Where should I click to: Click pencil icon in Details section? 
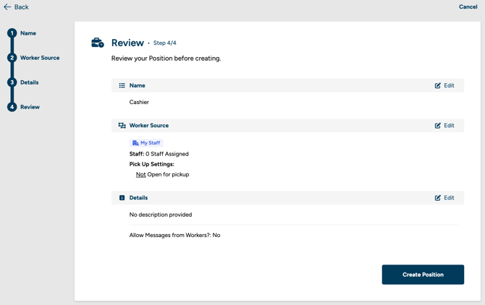point(438,198)
